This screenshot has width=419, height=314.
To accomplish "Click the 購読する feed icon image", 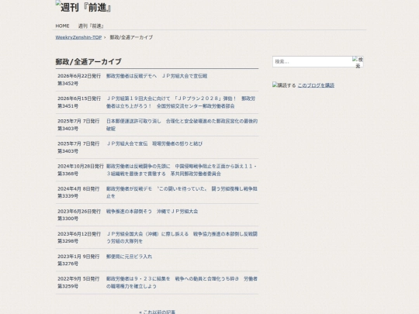I will 284,85.
